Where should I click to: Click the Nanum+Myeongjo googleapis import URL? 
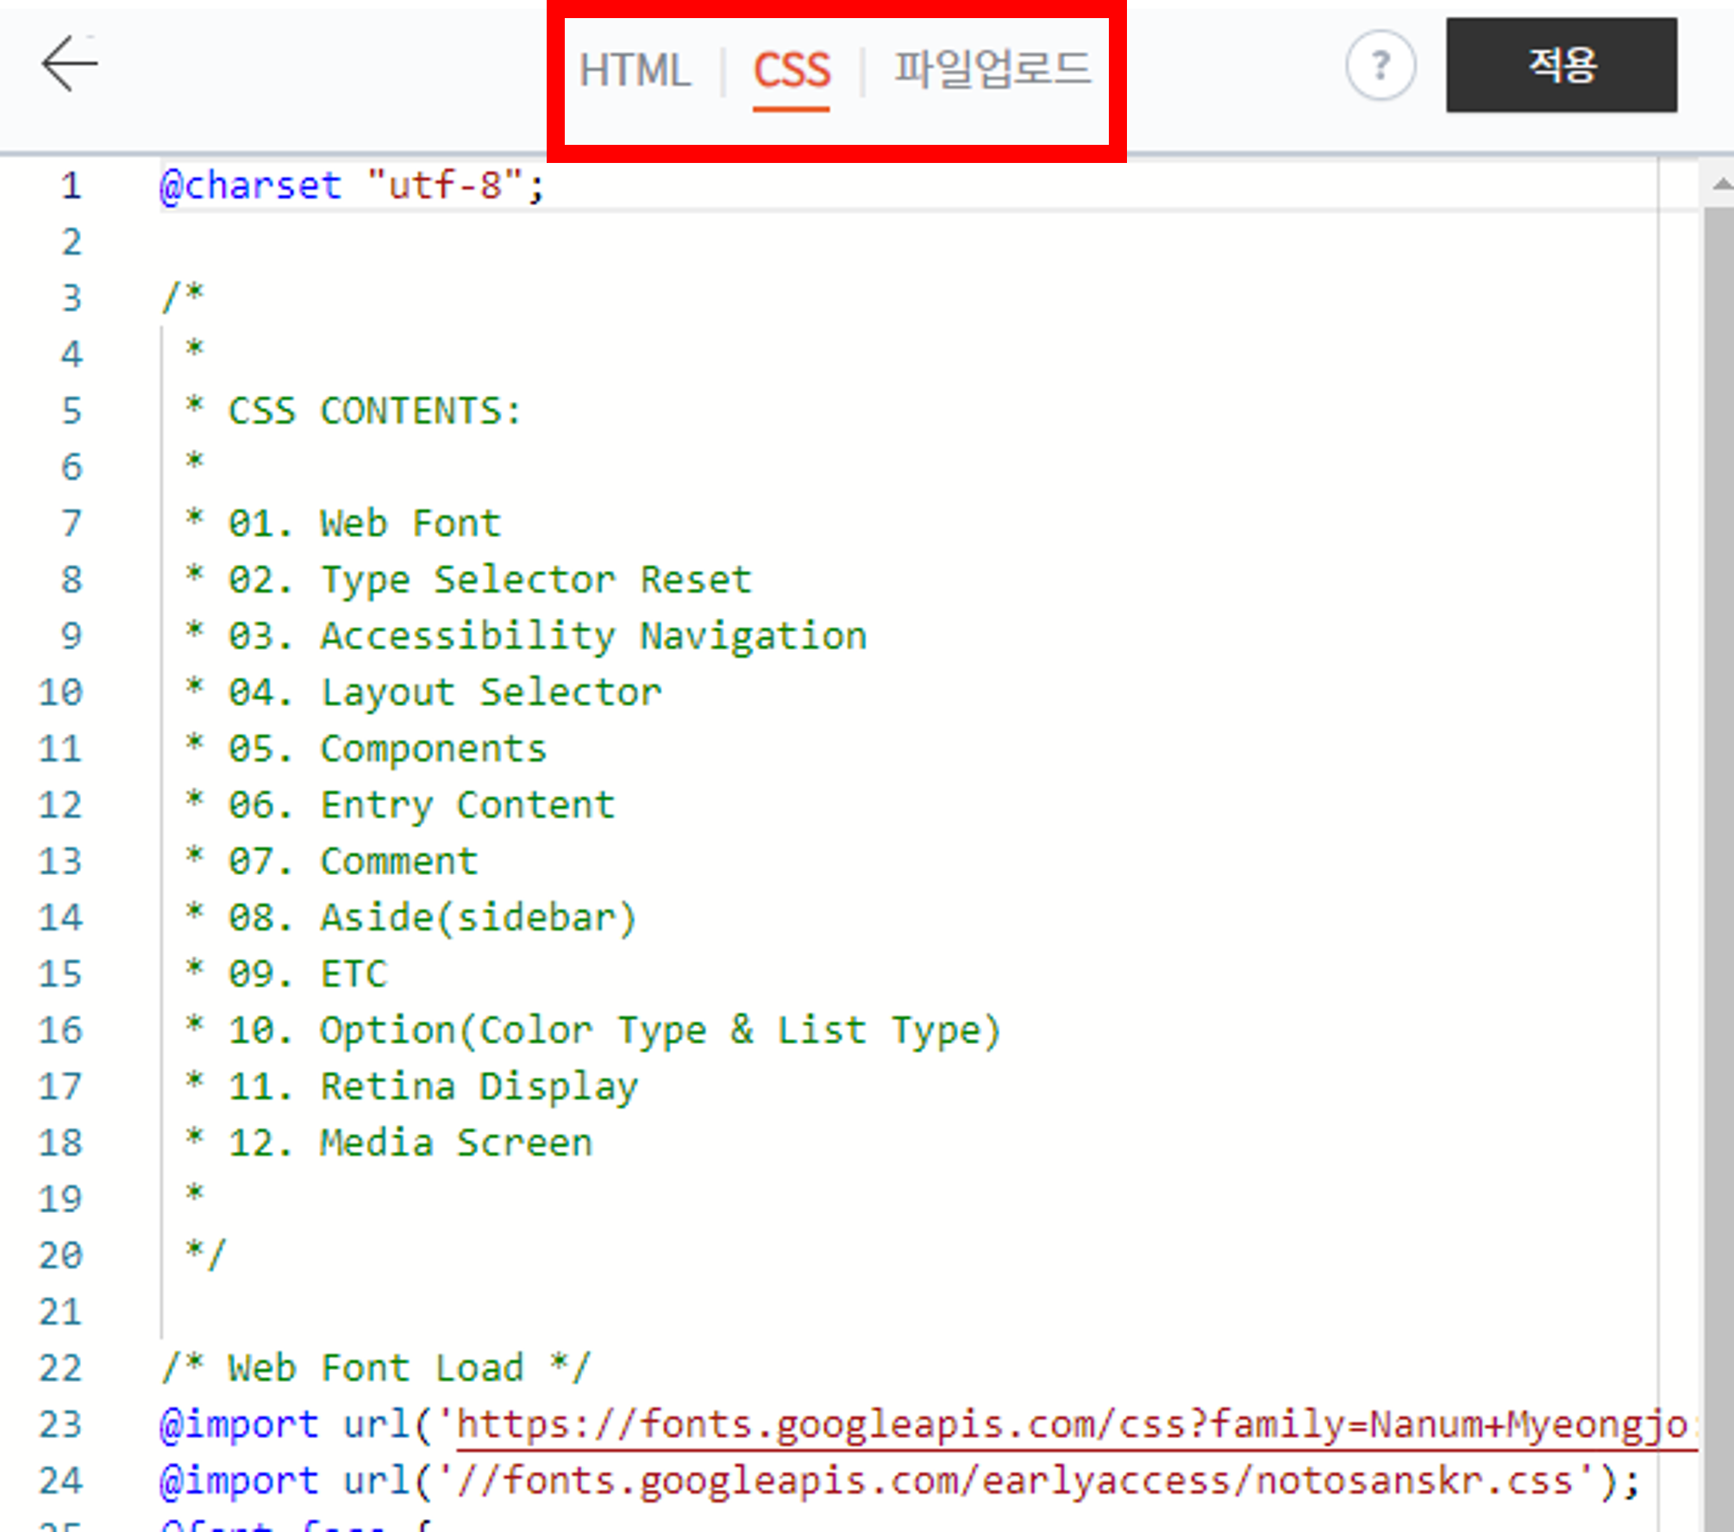click(1076, 1424)
